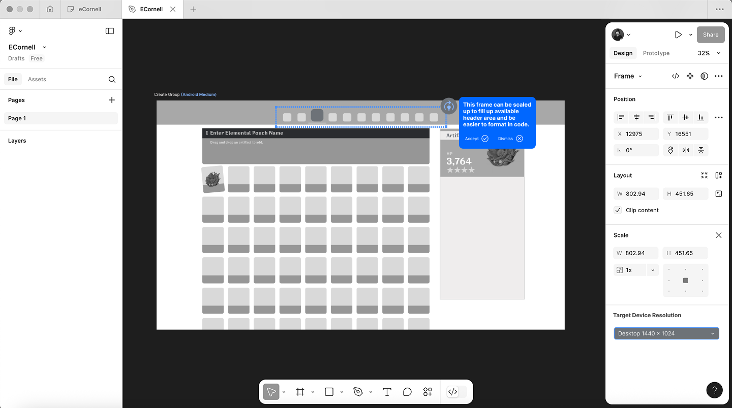Click the rotation field showing 0°
The width and height of the screenshot is (732, 408).
tap(636, 150)
